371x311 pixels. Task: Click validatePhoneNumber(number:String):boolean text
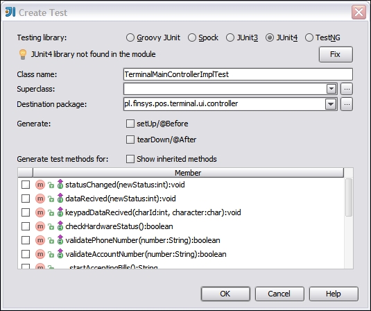(x=143, y=240)
